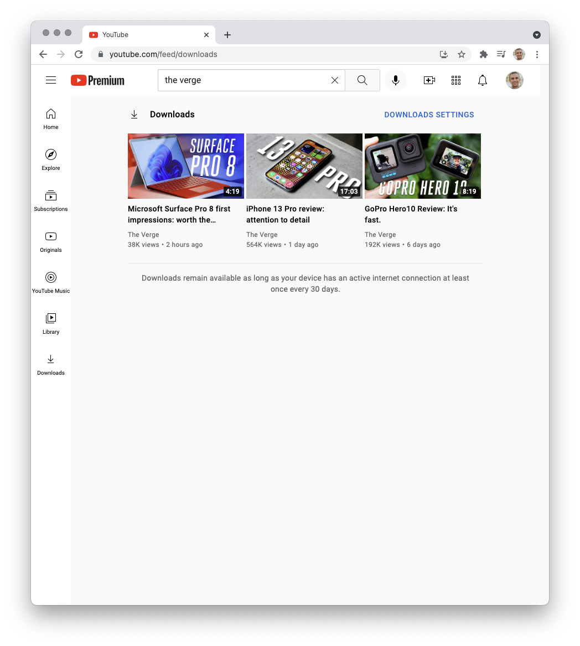
Task: Open the notifications bell
Action: (x=483, y=80)
